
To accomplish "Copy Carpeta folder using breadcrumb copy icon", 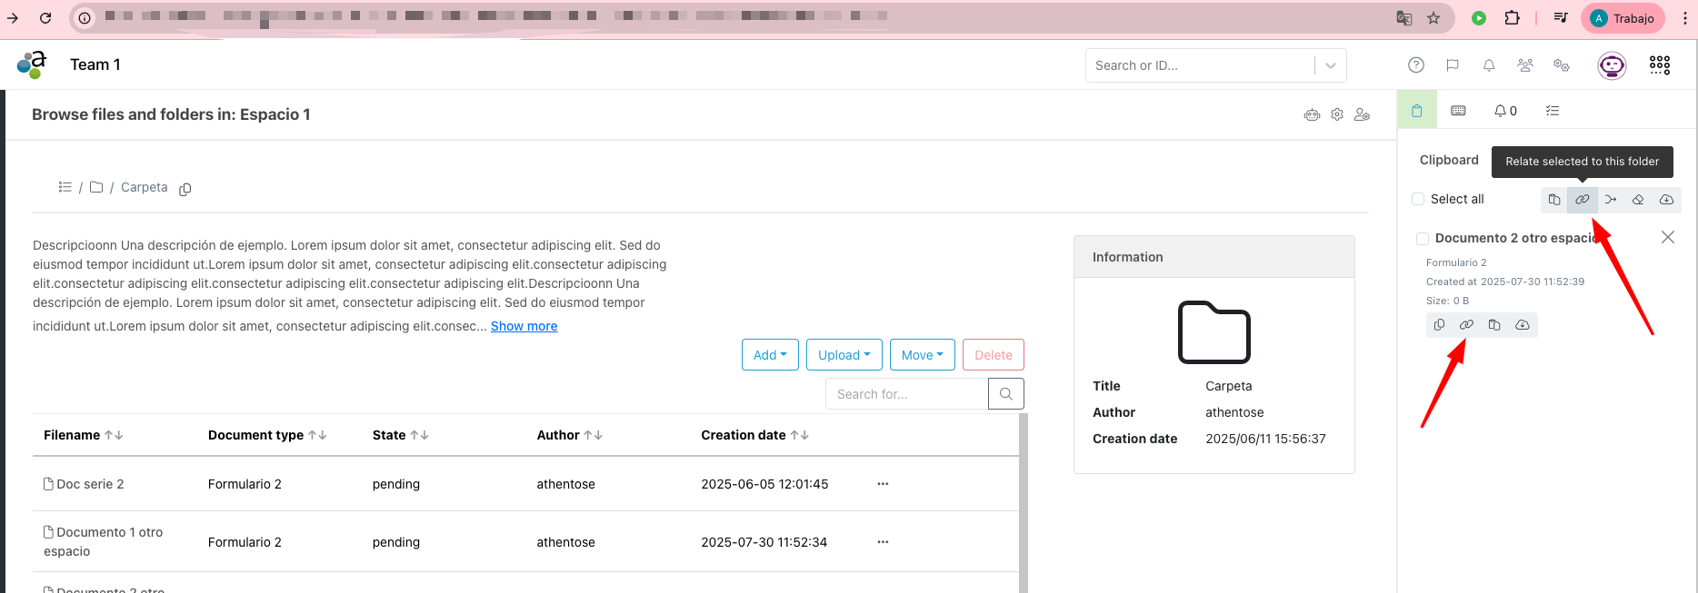I will point(185,189).
